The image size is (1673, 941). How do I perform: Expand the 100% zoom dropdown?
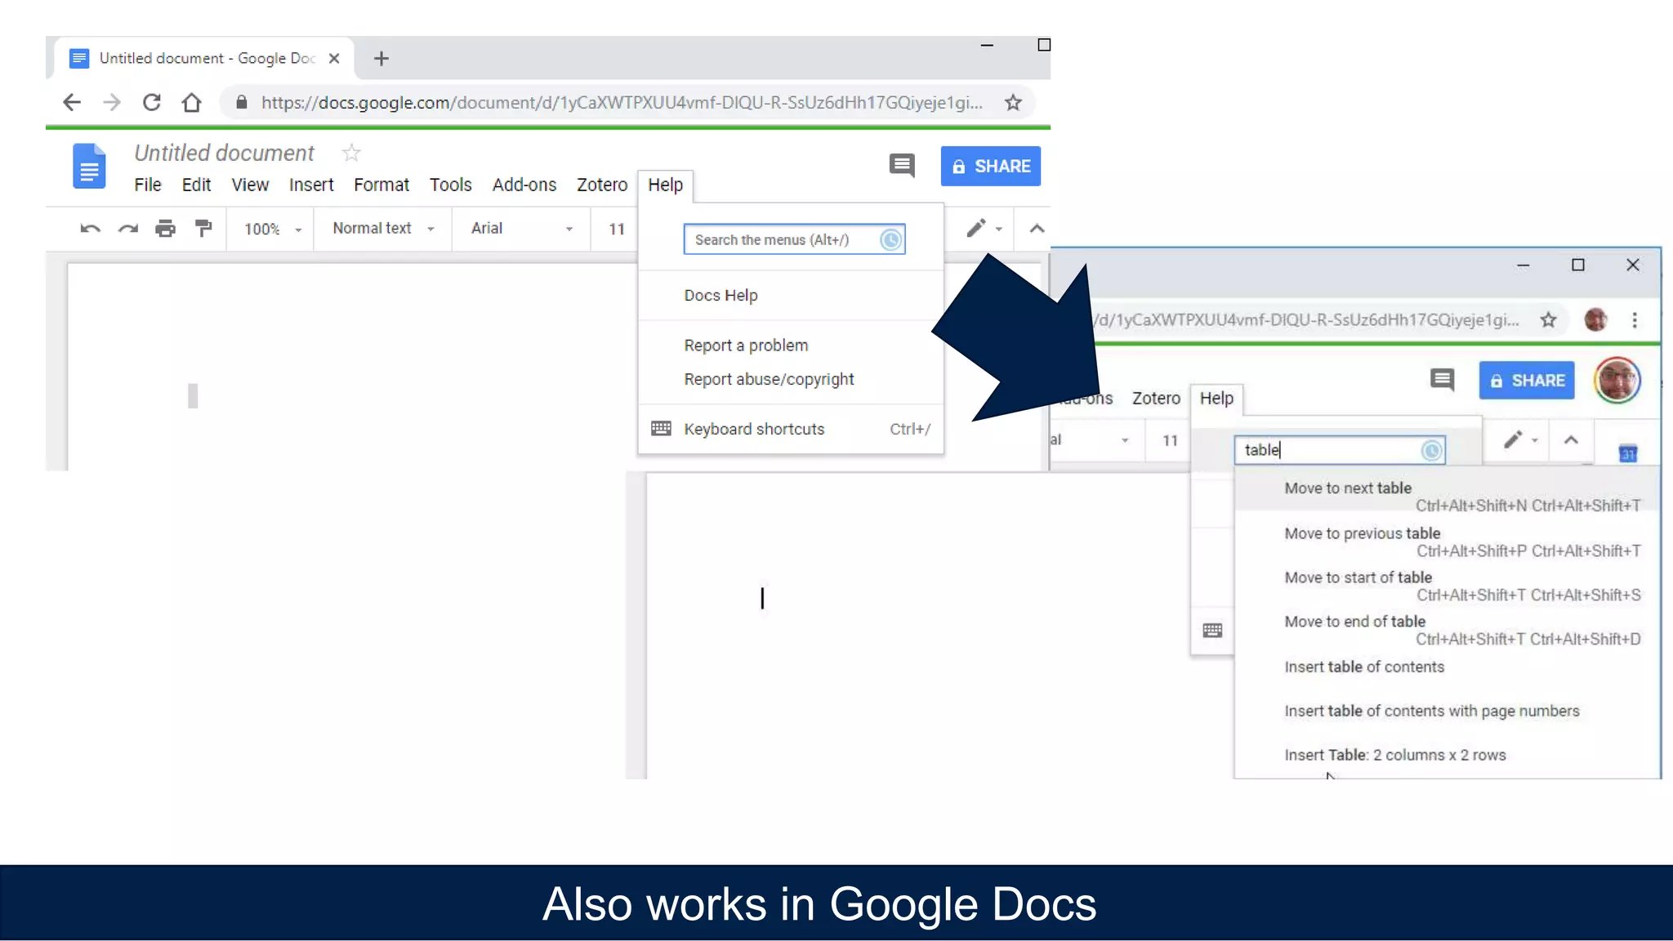(x=272, y=230)
